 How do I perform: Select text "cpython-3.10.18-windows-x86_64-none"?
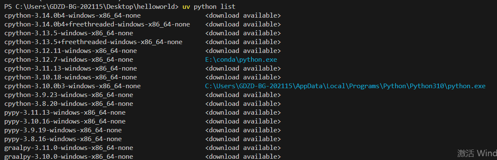[71, 77]
